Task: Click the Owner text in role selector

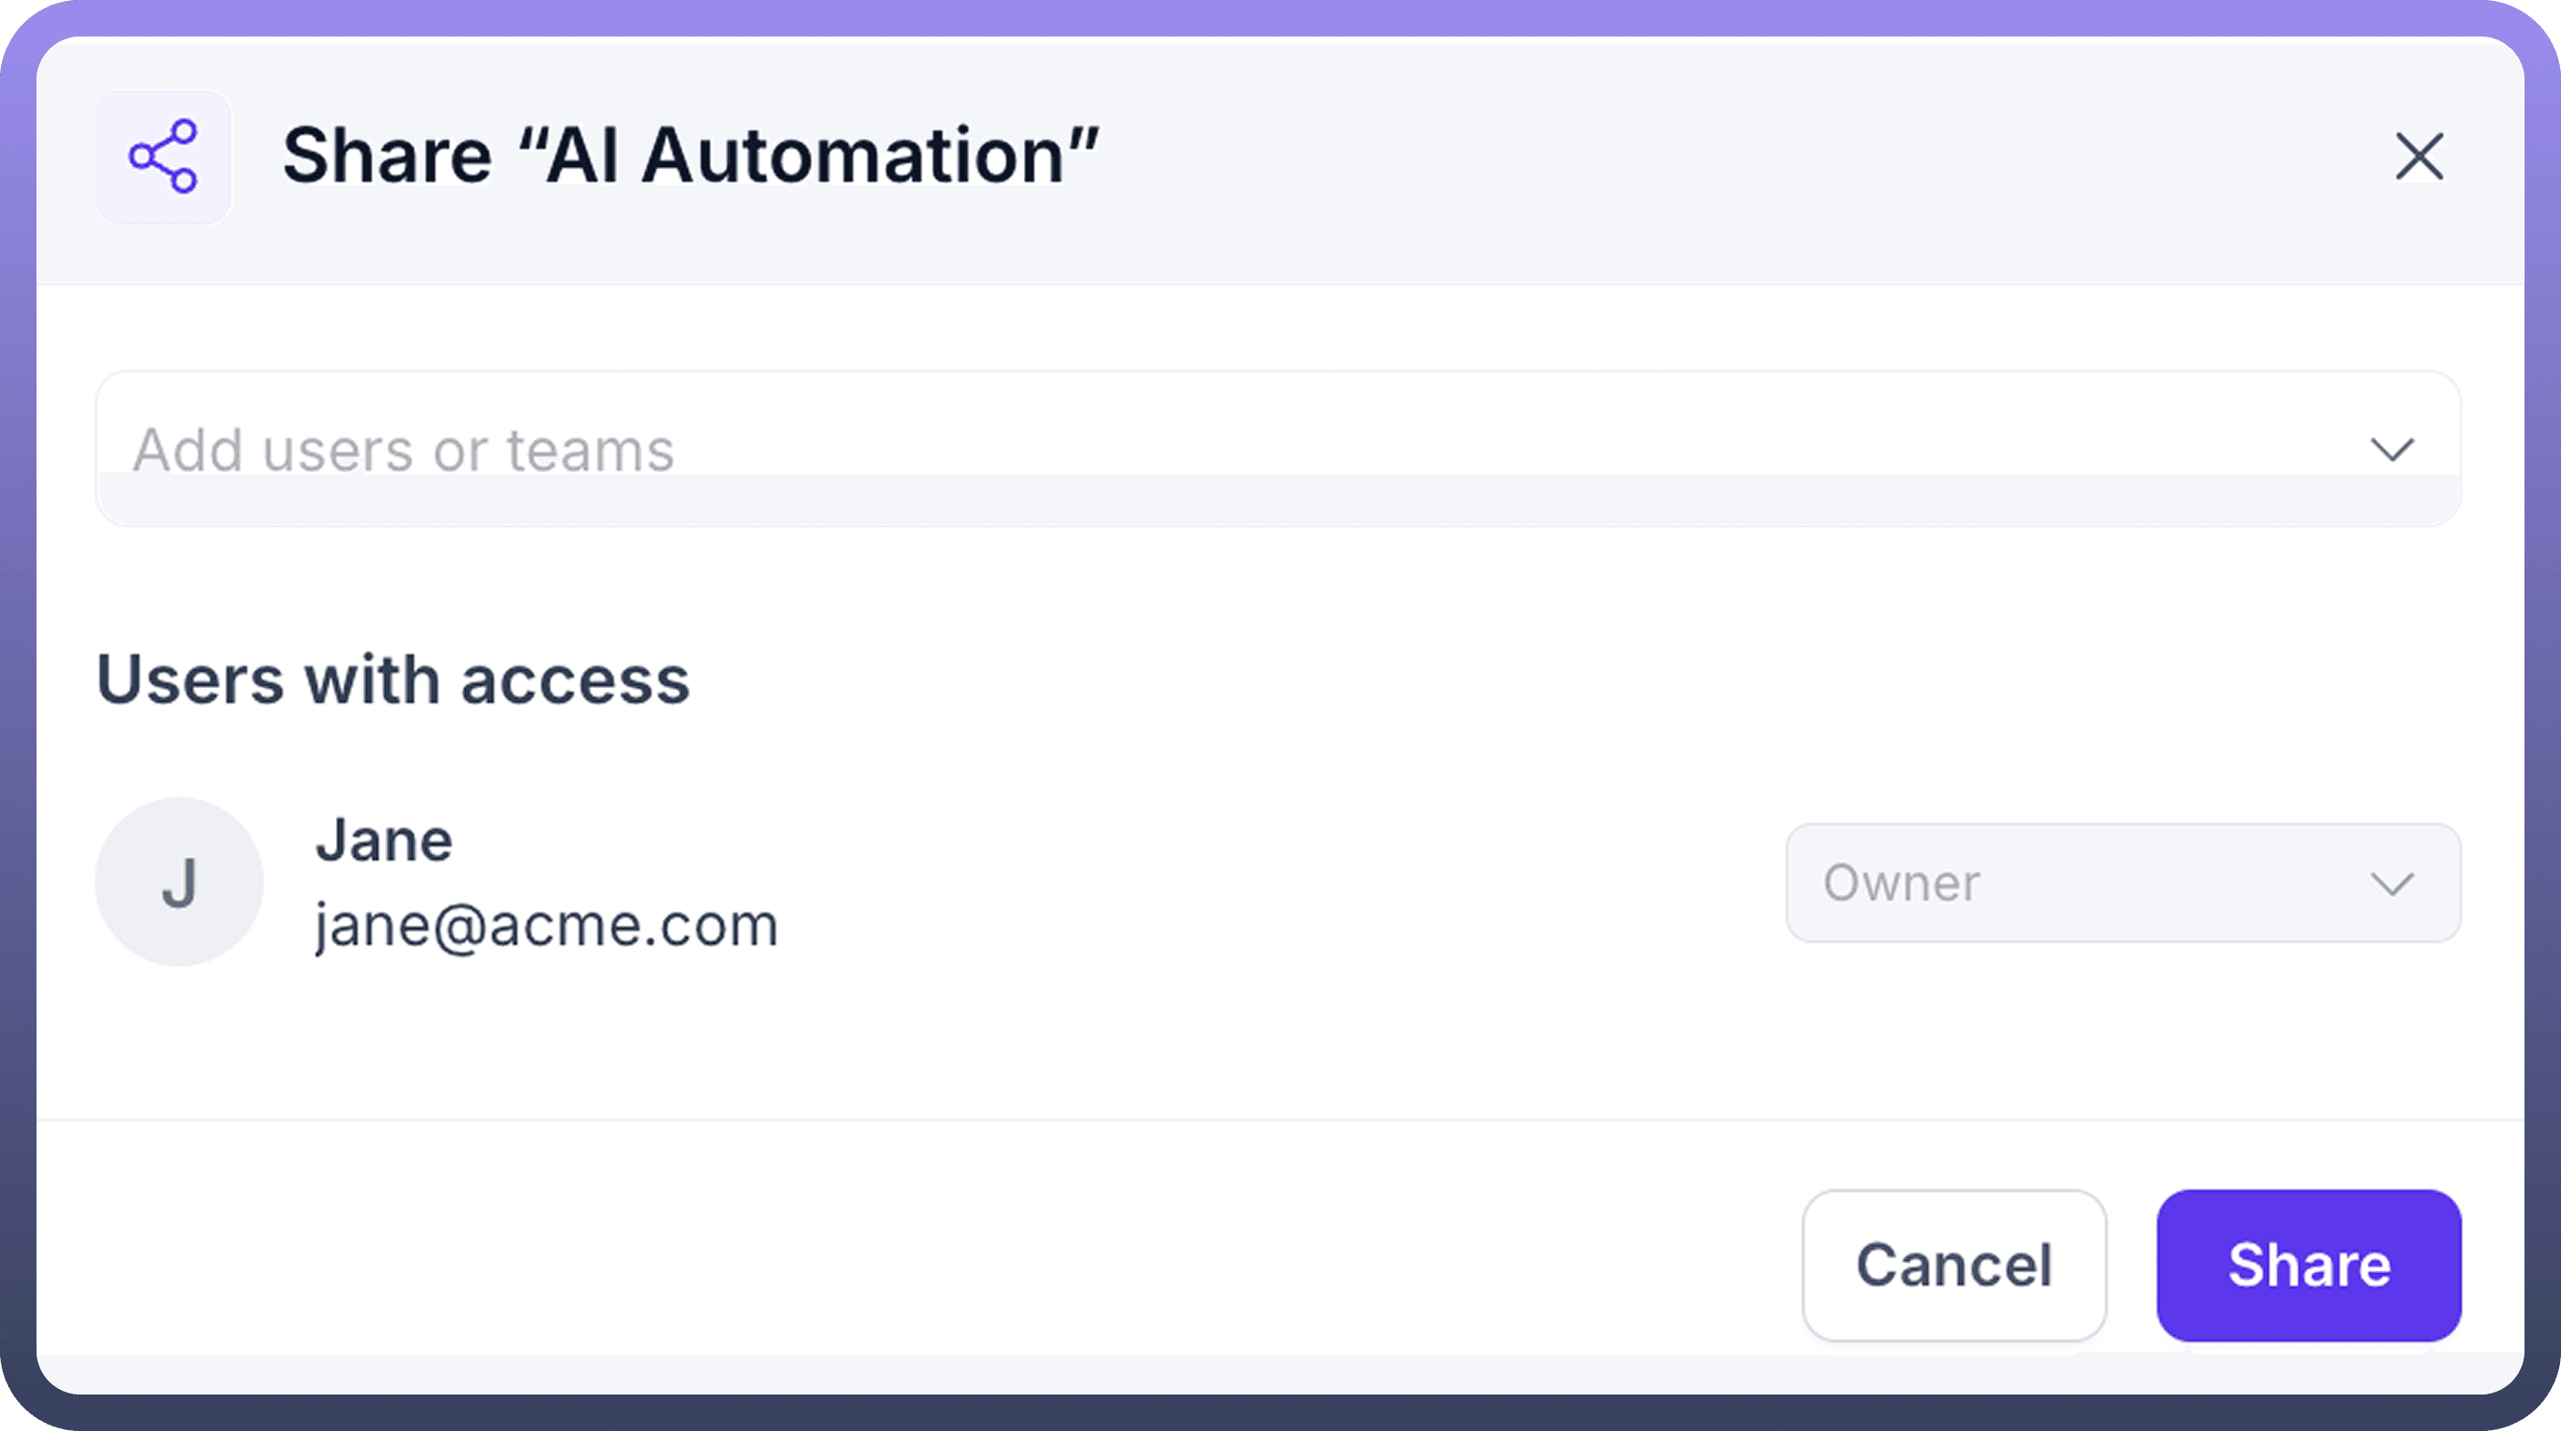Action: 1901,883
